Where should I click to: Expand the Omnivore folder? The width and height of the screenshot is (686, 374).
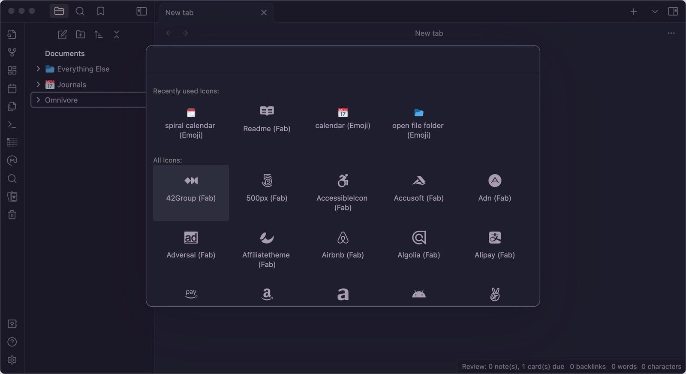click(38, 100)
